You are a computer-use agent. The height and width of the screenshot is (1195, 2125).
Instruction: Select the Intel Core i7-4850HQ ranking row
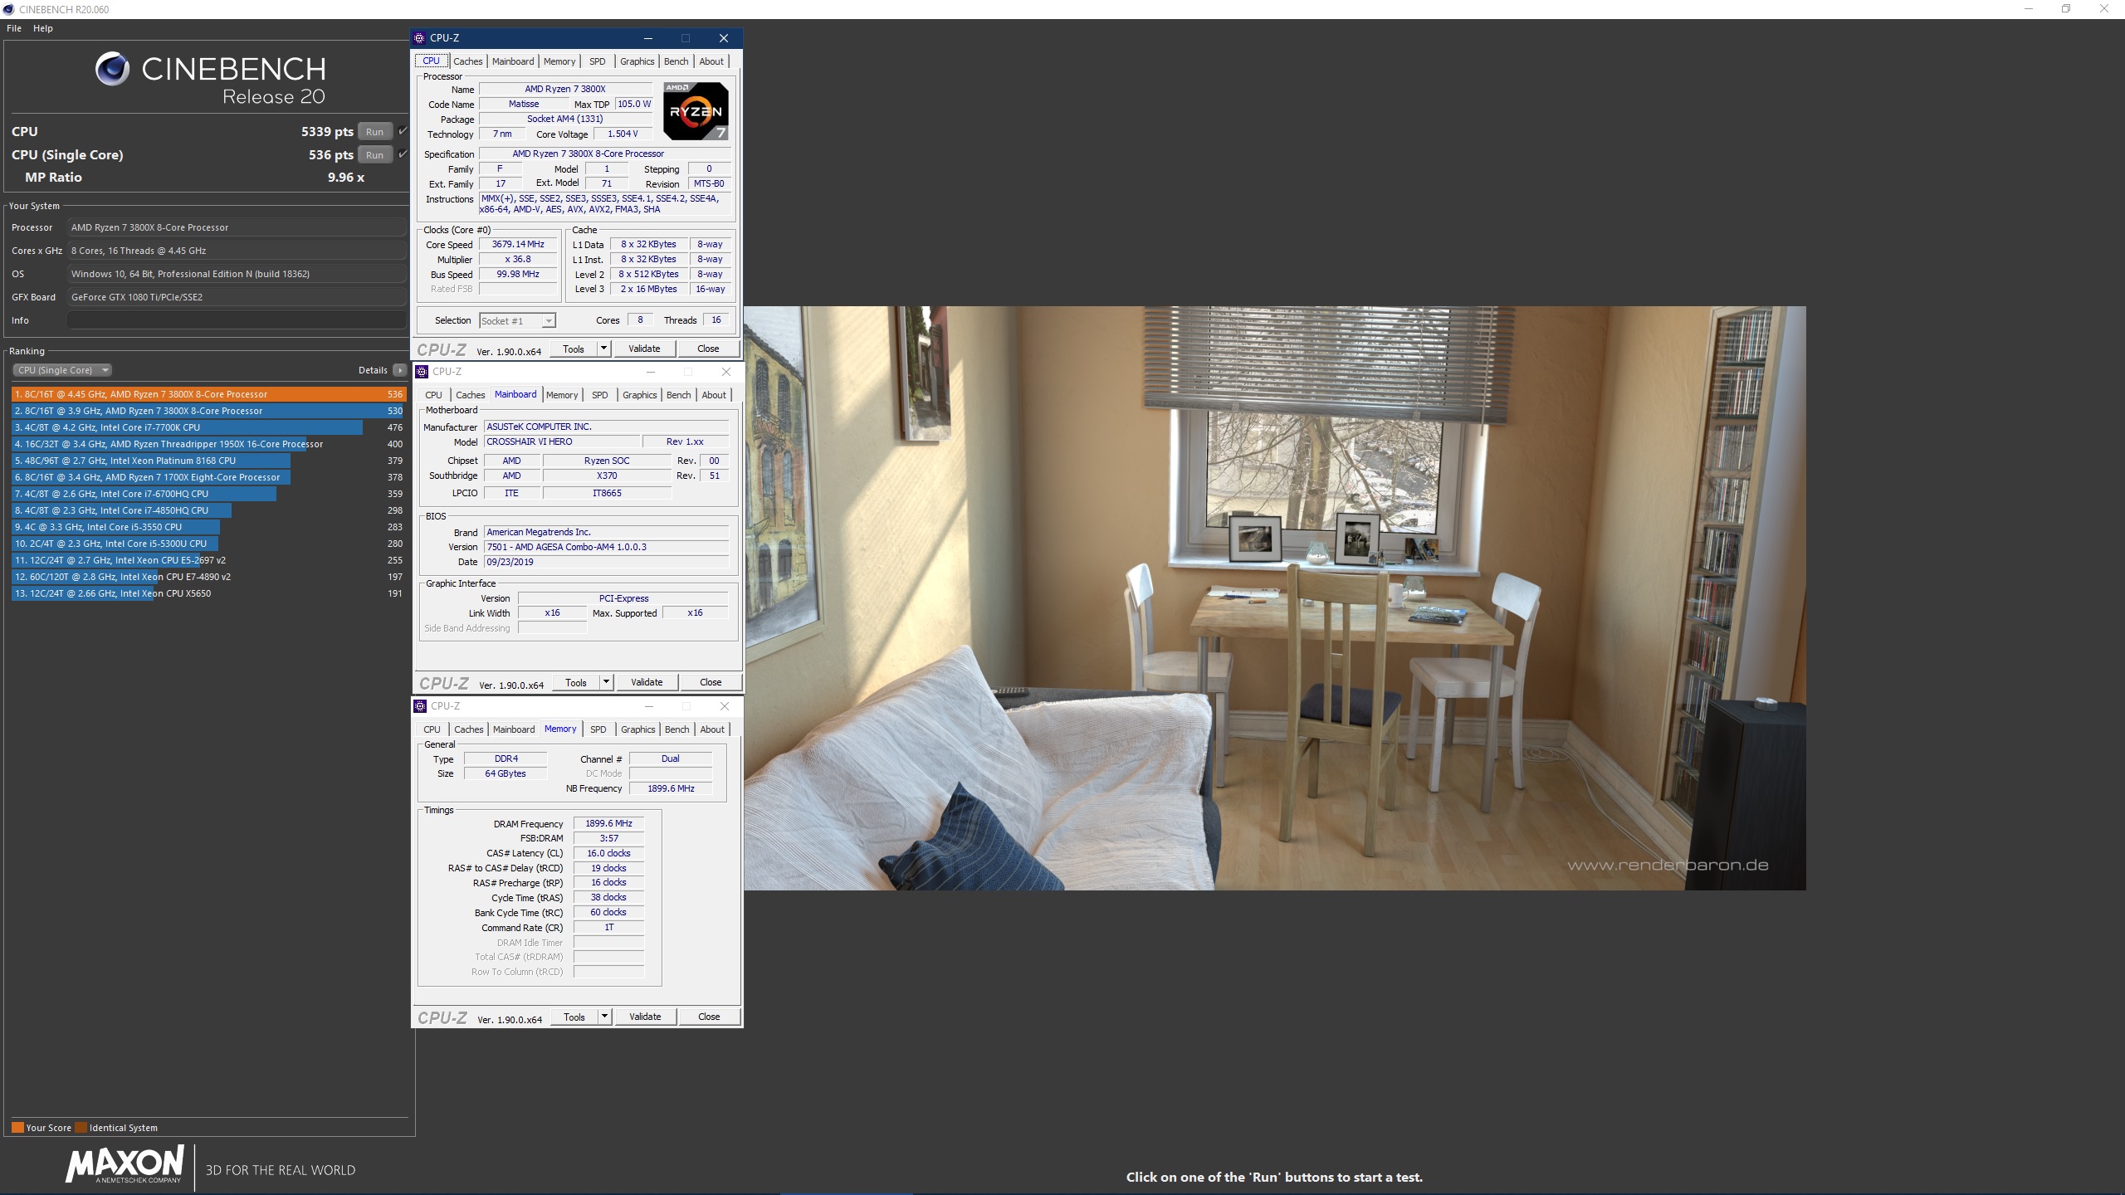tap(208, 510)
